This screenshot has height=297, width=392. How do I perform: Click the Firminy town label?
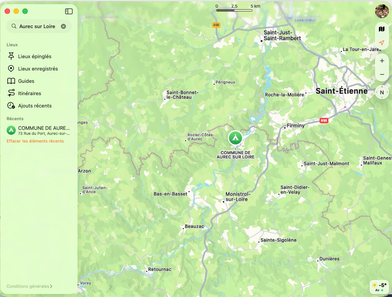296,126
